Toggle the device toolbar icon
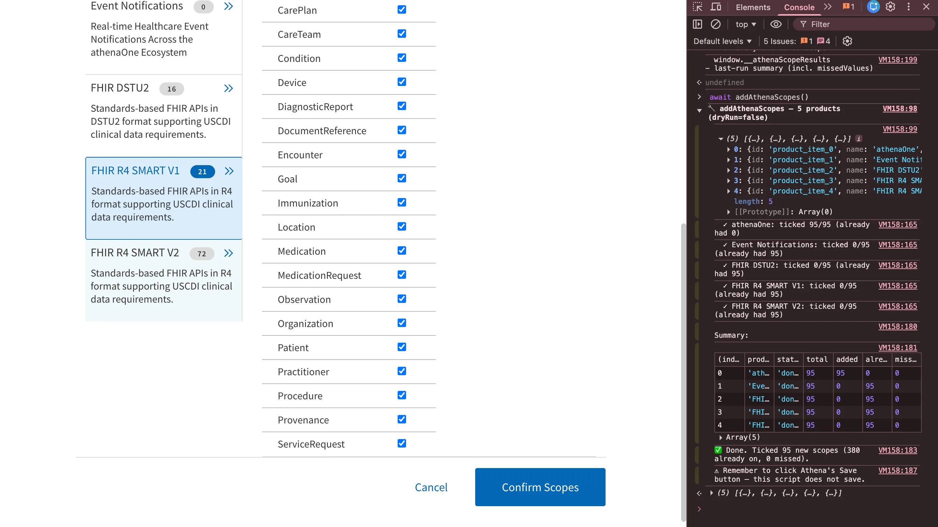The width and height of the screenshot is (938, 527). [x=716, y=7]
